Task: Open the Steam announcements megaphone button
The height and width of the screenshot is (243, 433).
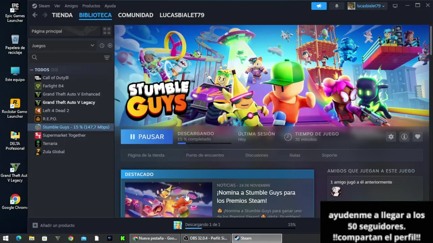Action: (319, 6)
